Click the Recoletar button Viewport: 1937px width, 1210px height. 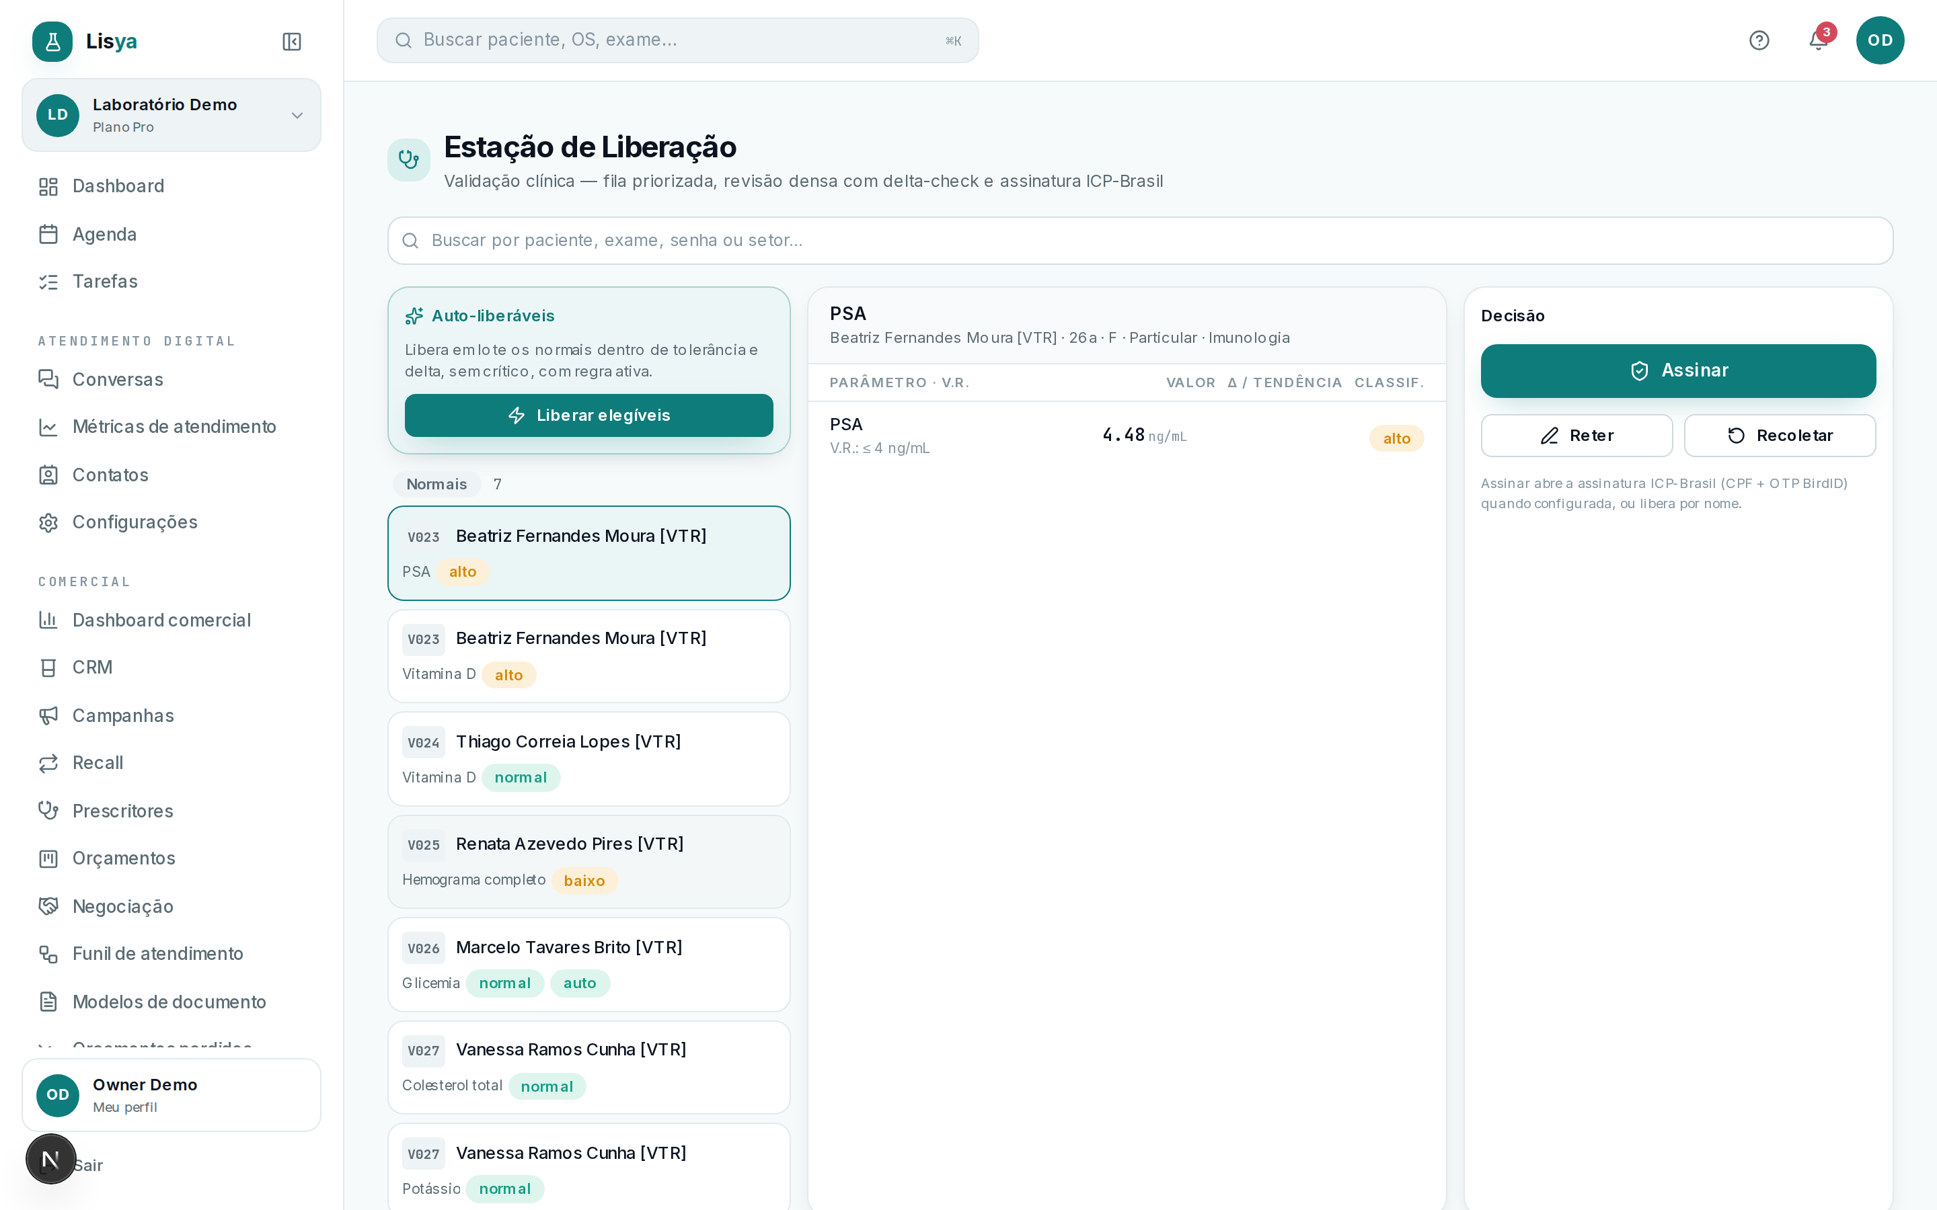(x=1780, y=436)
